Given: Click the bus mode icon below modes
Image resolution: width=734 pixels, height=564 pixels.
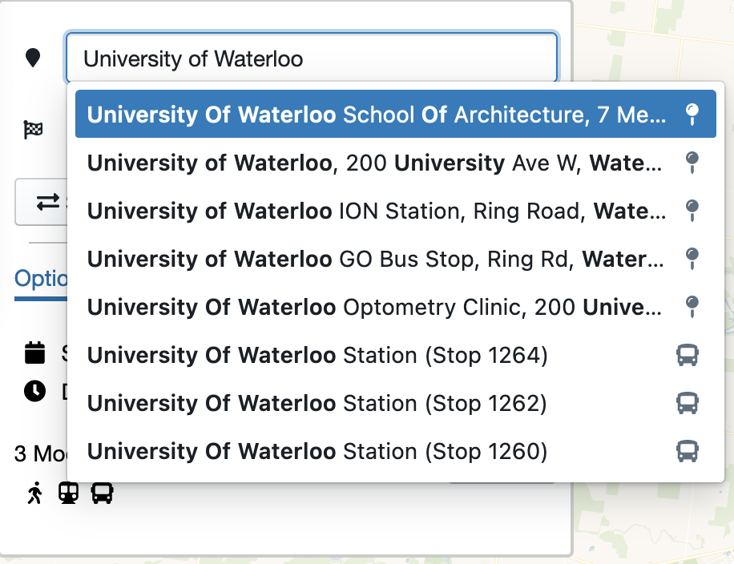Looking at the screenshot, I should (x=102, y=493).
